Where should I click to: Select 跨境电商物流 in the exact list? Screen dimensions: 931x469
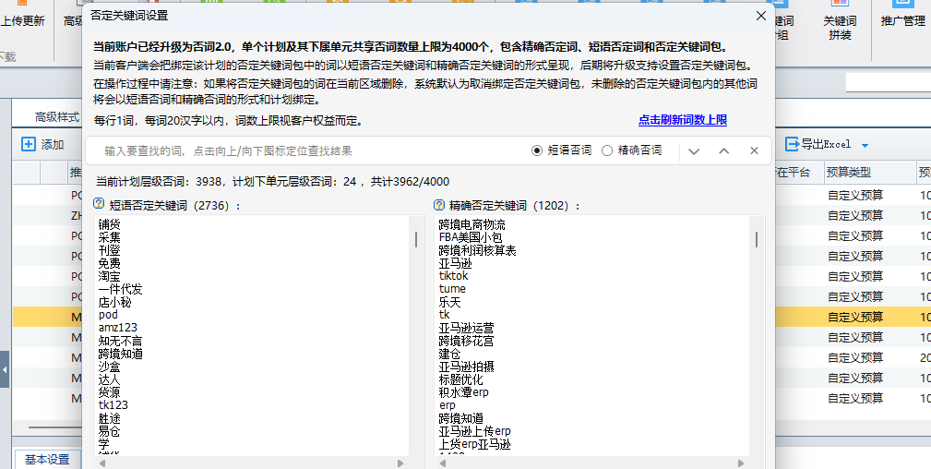pyautogui.click(x=472, y=224)
